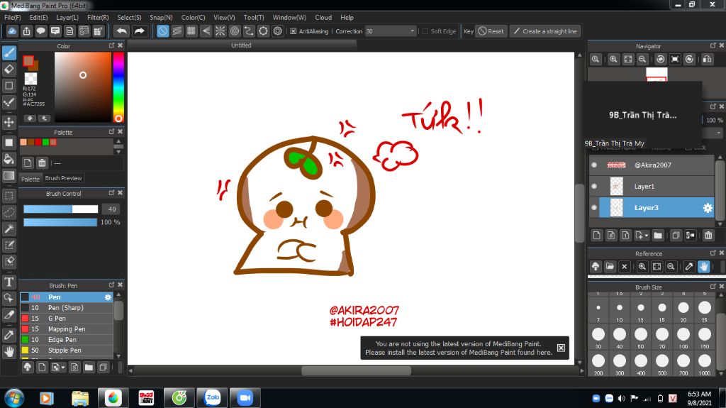This screenshot has width=726, height=408.
Task: Turn snap off with the circle-slash icon
Action: (162, 31)
